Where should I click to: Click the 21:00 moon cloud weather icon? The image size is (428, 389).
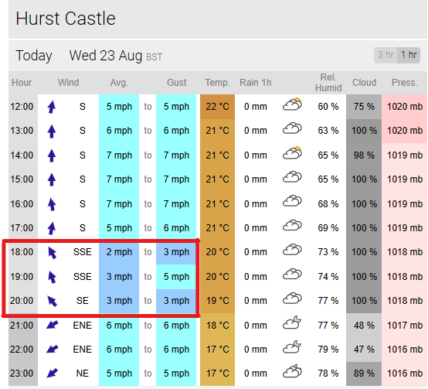click(292, 322)
